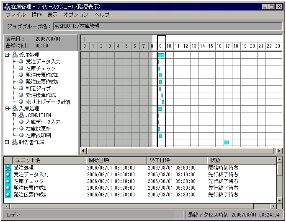Click the list horizontal scroll left arrow

[7, 206]
